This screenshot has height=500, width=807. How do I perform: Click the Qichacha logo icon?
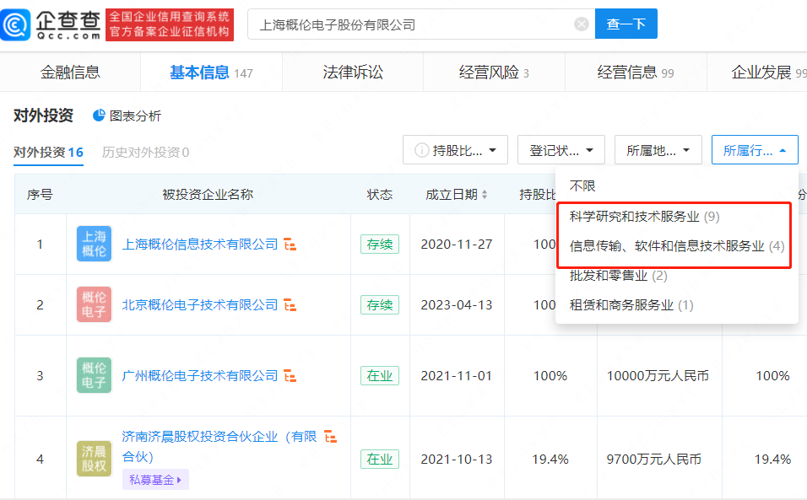coord(15,24)
